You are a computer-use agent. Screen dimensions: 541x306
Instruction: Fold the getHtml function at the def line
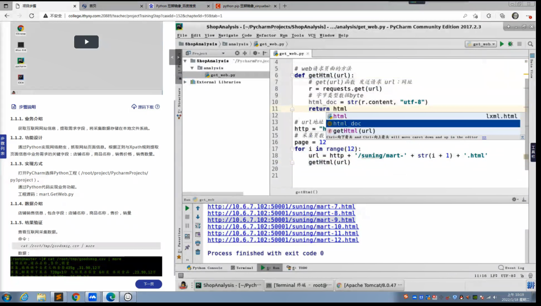[292, 75]
